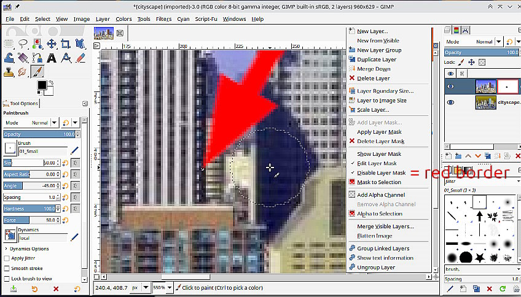Create new layer from Layers panel bottom bar
521x297 pixels.
click(x=449, y=155)
